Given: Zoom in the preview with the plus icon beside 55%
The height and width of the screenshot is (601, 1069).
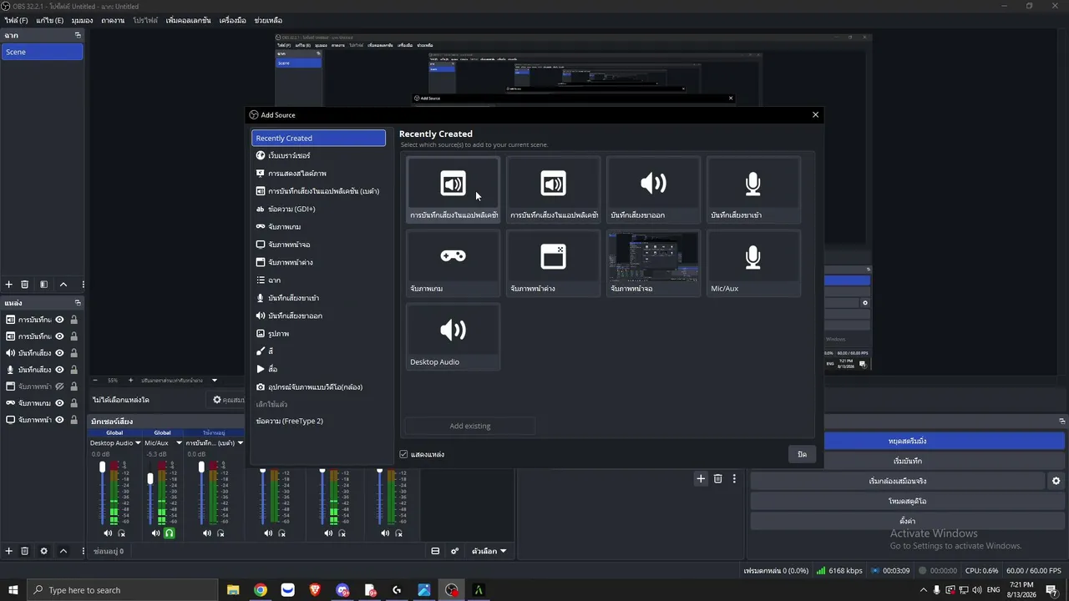Looking at the screenshot, I should coord(130,380).
